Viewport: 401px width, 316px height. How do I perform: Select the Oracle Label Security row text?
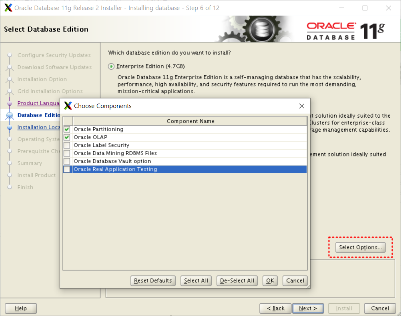(101, 145)
